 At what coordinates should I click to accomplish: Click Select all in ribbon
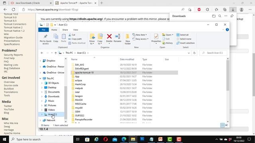click(x=182, y=35)
